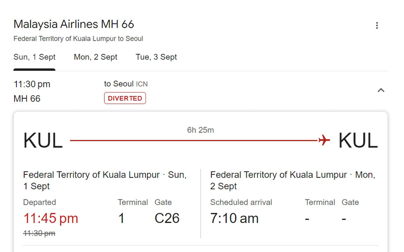This screenshot has width=404, height=252.
Task: Click the destination KUL airport code
Action: (x=358, y=140)
